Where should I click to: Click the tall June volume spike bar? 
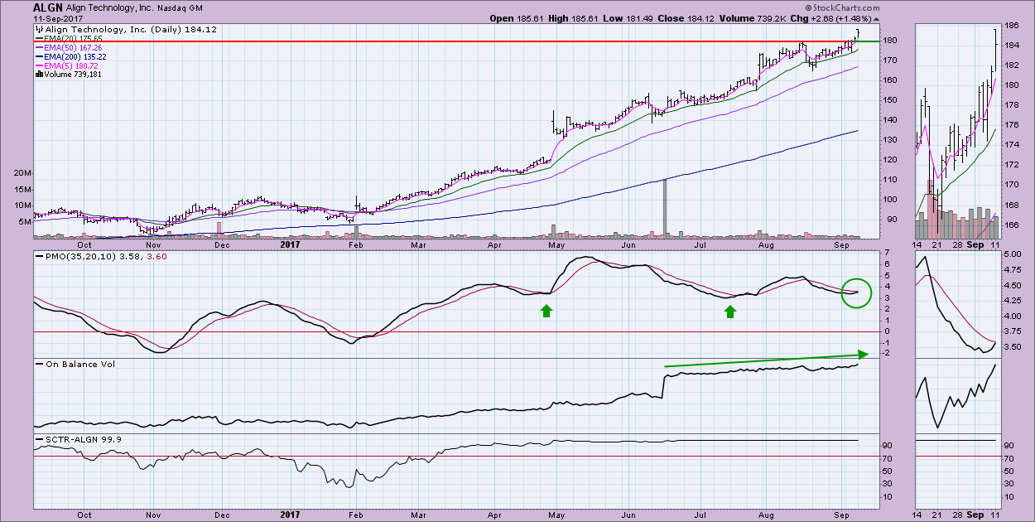click(x=664, y=209)
